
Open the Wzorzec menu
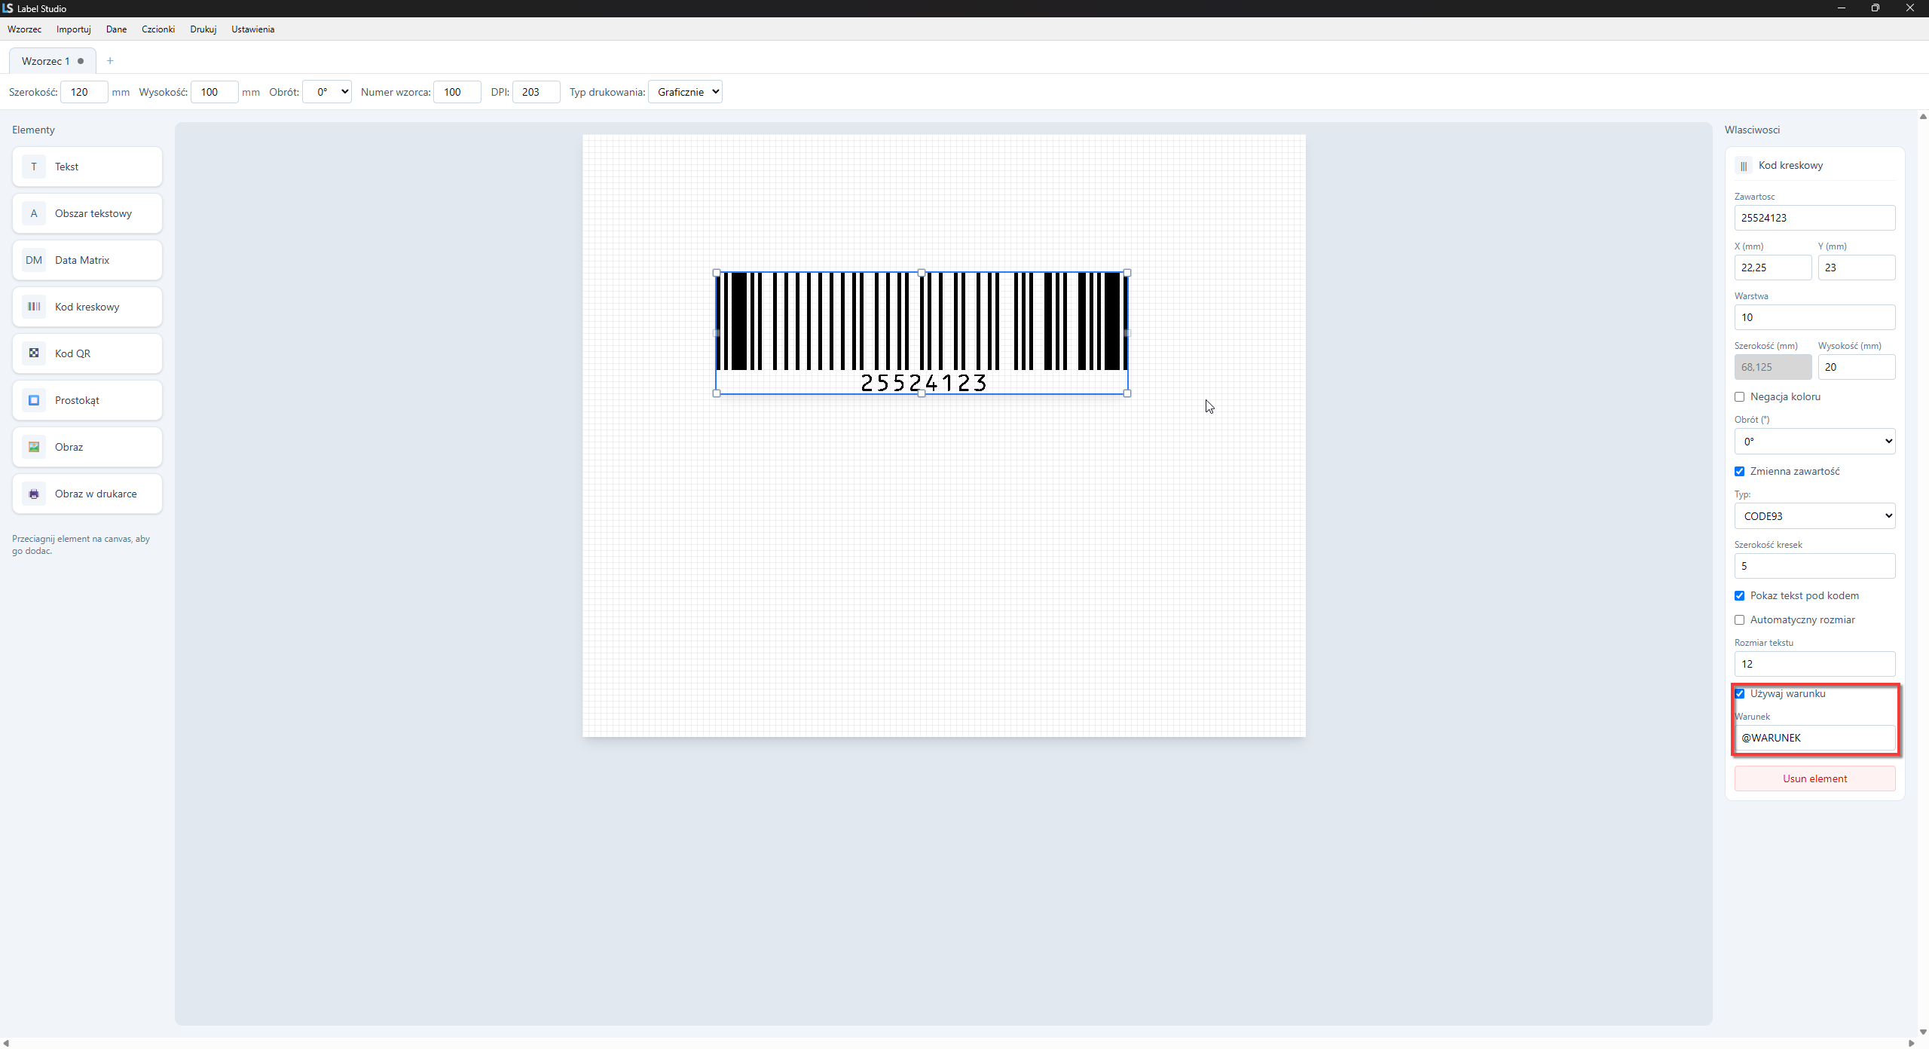(x=25, y=29)
